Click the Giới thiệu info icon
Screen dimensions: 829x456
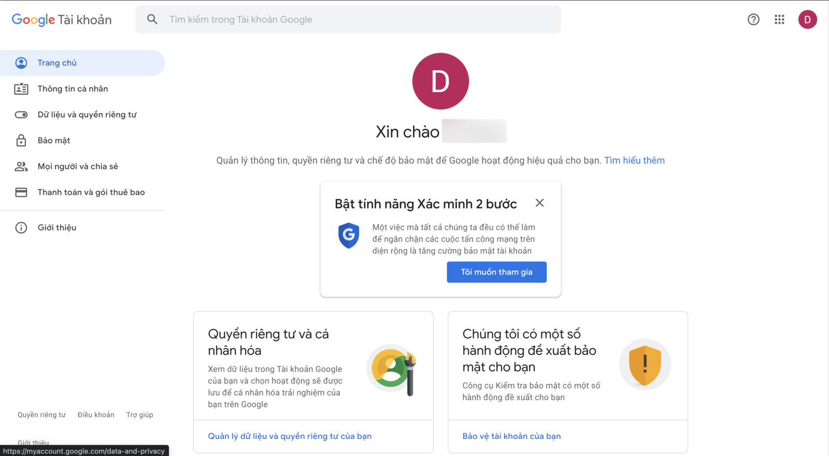[21, 227]
